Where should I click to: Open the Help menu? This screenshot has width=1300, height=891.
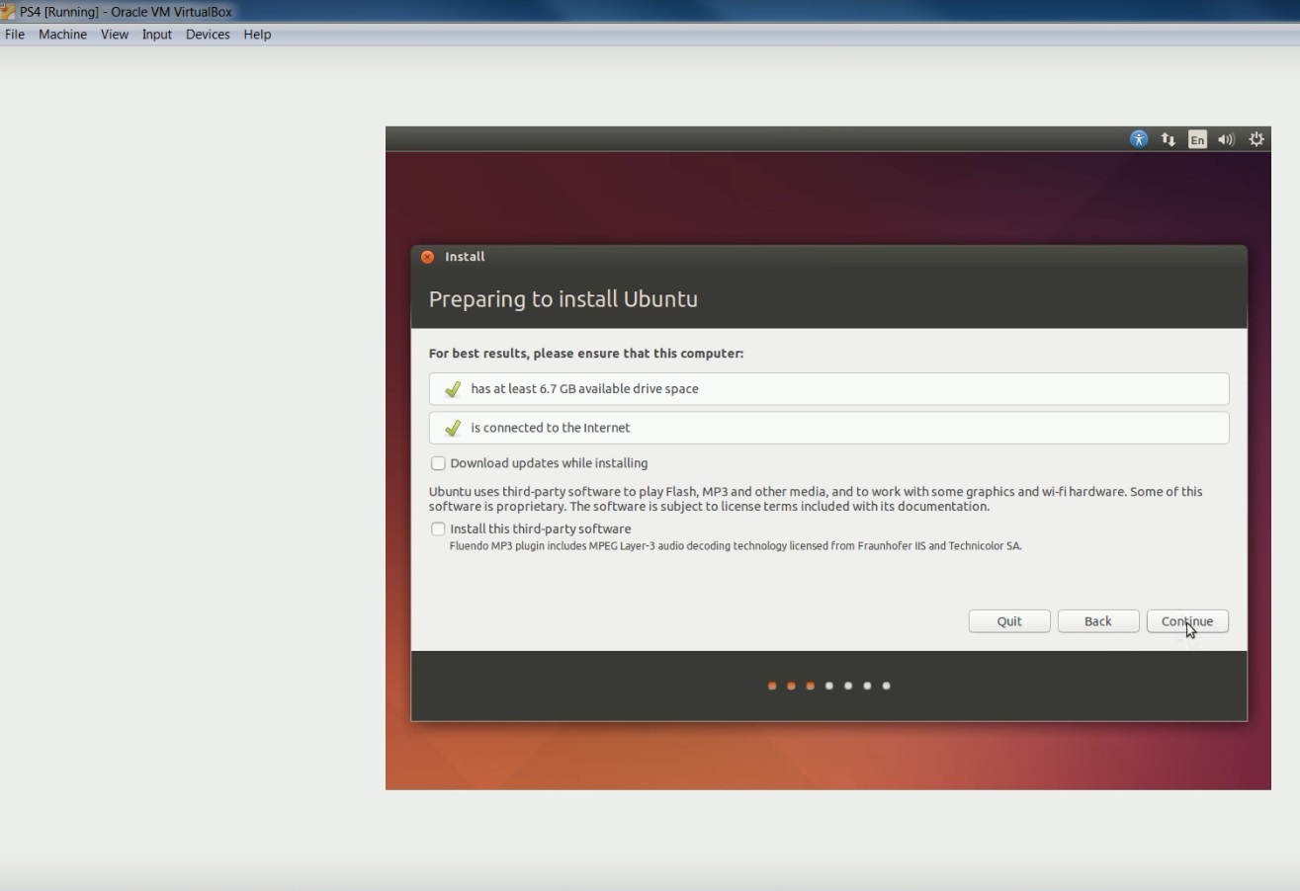tap(257, 35)
